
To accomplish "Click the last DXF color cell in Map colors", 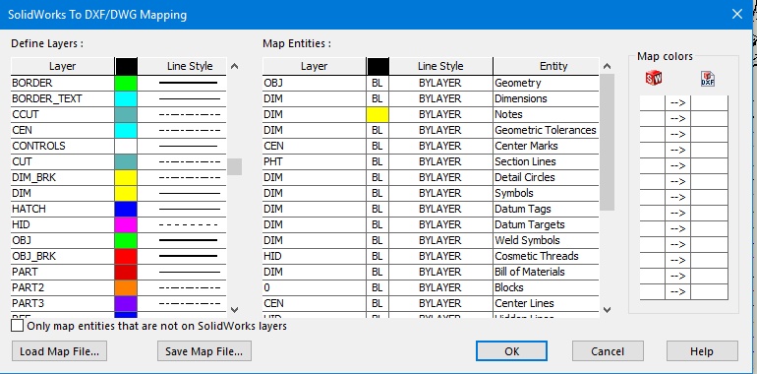I will [x=709, y=292].
